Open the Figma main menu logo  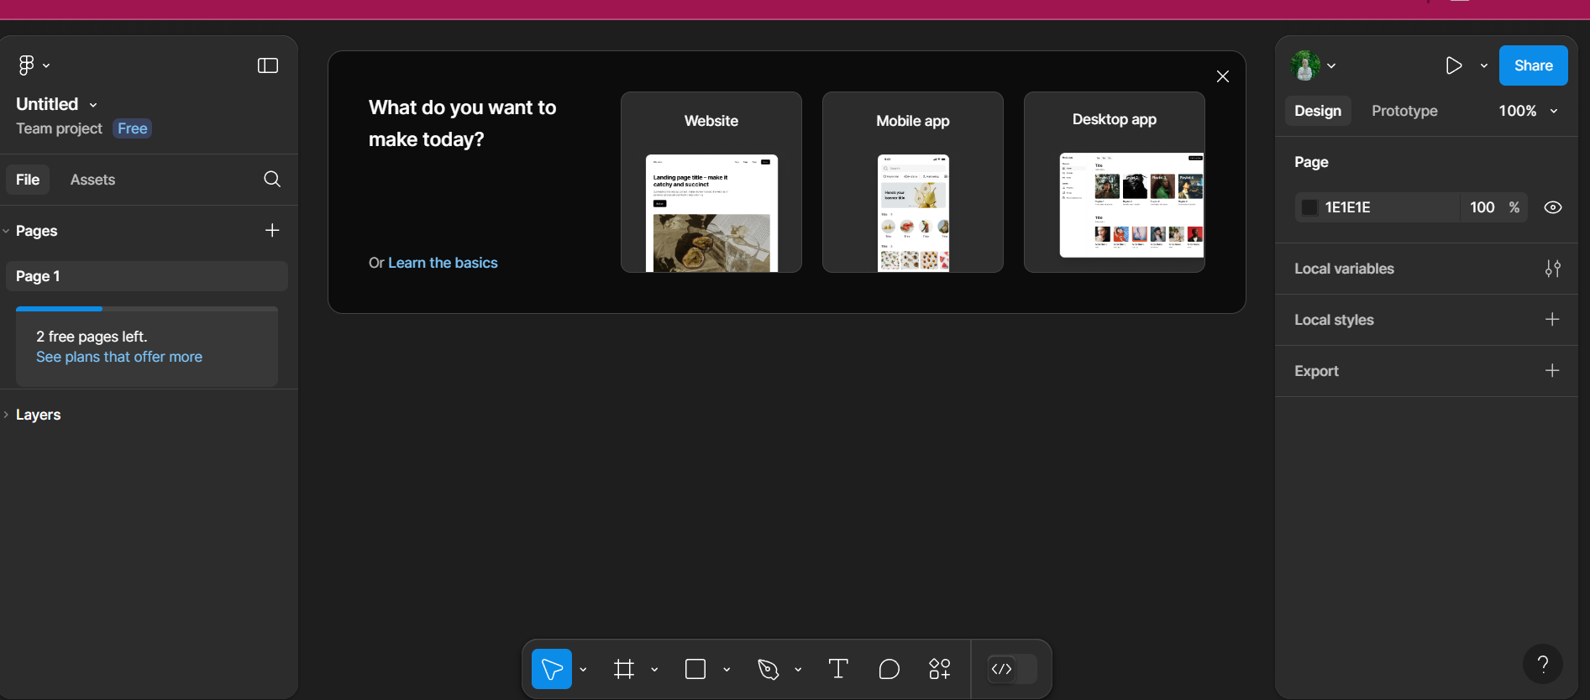pos(27,65)
